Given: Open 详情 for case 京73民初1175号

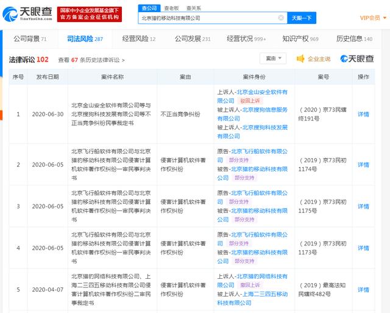Looking at the screenshot, I should click(363, 206).
